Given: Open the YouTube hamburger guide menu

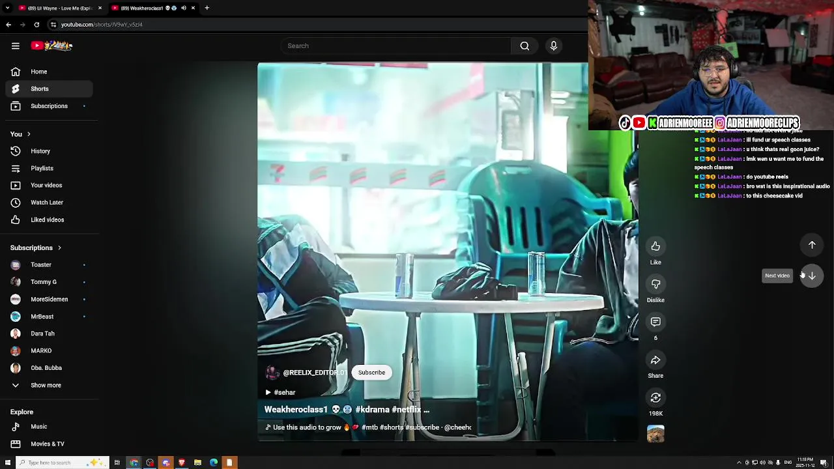Looking at the screenshot, I should pos(16,46).
